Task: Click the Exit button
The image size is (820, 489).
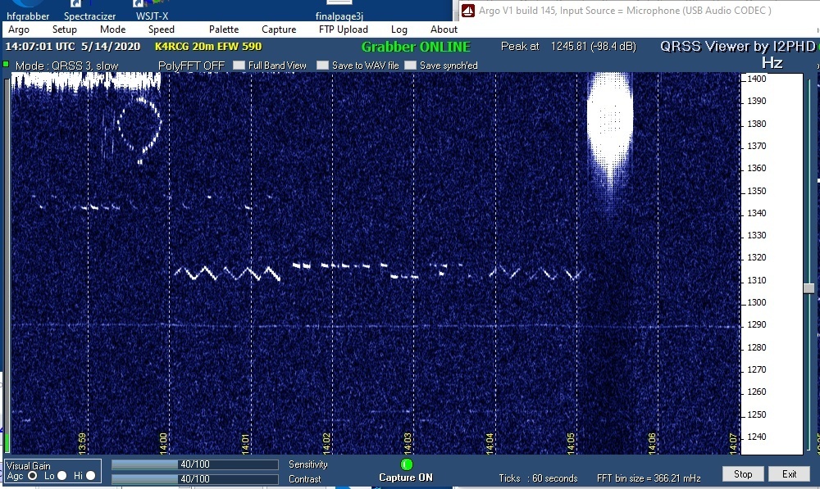Action: (x=789, y=474)
